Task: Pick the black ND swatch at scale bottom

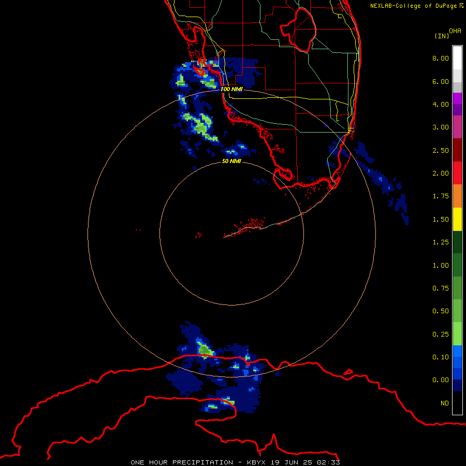Action: point(457,403)
